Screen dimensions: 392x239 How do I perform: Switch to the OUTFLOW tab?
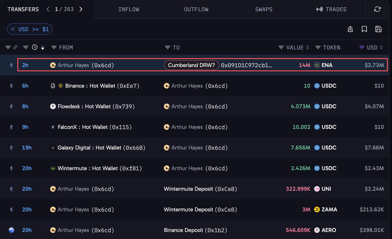[196, 9]
